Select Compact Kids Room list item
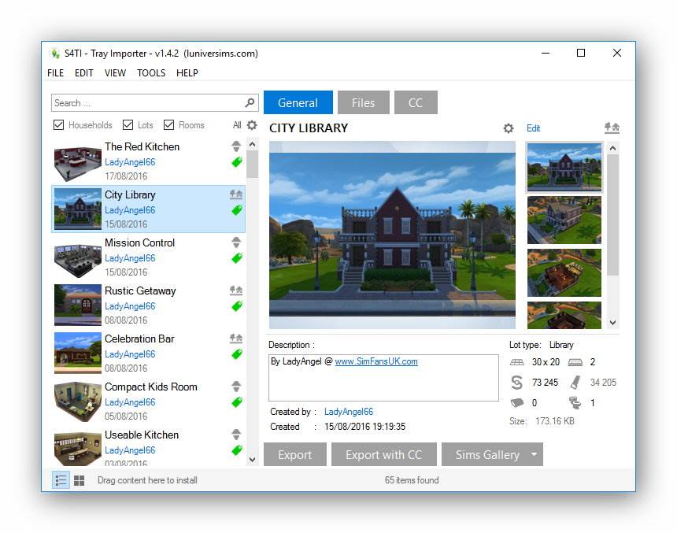Viewport: 677px width, 533px height. point(148,401)
